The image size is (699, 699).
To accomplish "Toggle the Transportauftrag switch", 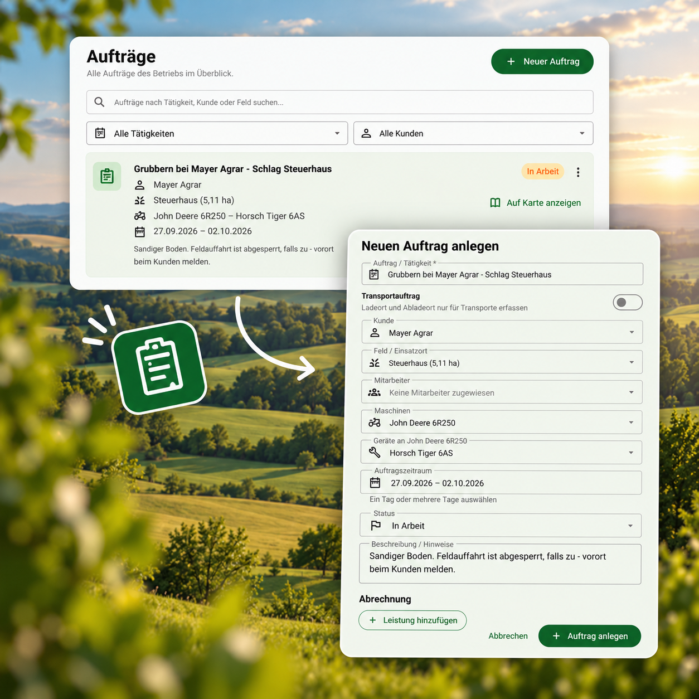I will 628,302.
